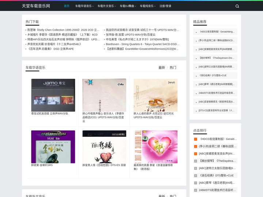Viewport: 263px width, 197px height.
Task: Open 声音犹如天籁 妙音唱片 link
Action: click(x=54, y=44)
